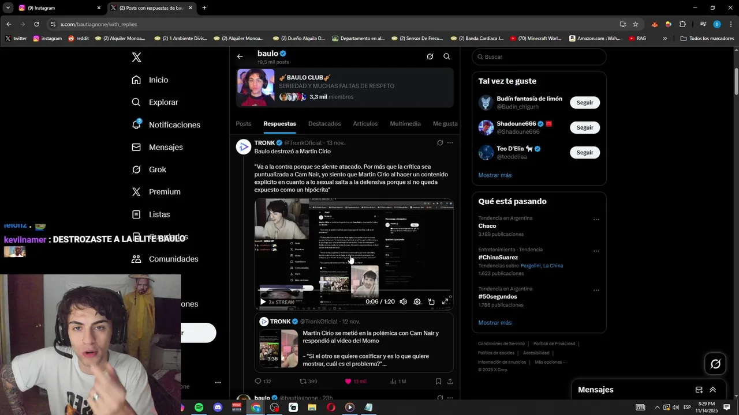Play the TRONK video
This screenshot has height=415, width=739.
click(263, 302)
